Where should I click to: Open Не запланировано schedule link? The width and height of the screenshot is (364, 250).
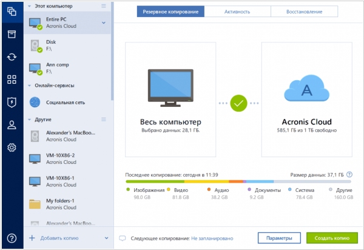pos(212,238)
